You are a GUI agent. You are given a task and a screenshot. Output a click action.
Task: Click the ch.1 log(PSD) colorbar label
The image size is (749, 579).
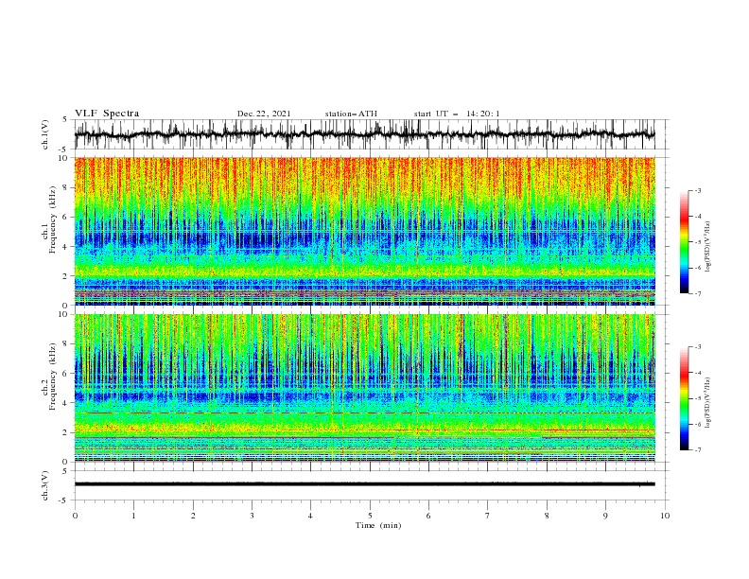pos(708,247)
